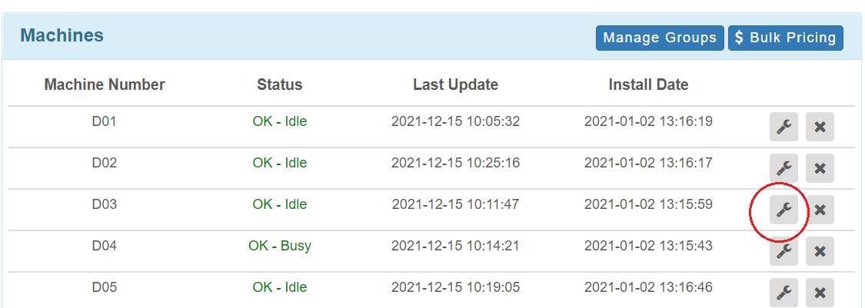Click the Status column header

[x=280, y=84]
